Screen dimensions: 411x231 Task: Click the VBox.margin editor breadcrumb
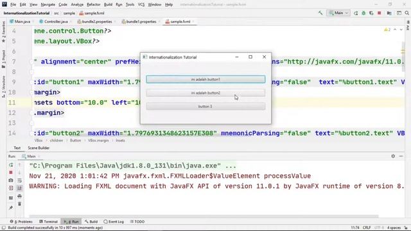(98, 141)
